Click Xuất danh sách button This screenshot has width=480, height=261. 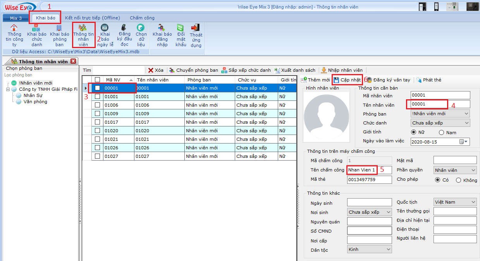[295, 70]
